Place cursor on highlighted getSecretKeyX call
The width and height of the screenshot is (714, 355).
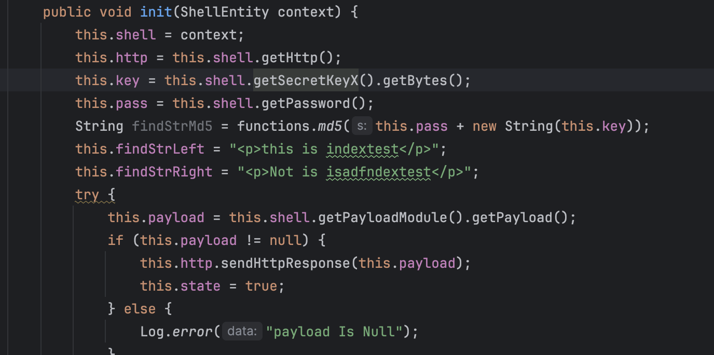306,80
